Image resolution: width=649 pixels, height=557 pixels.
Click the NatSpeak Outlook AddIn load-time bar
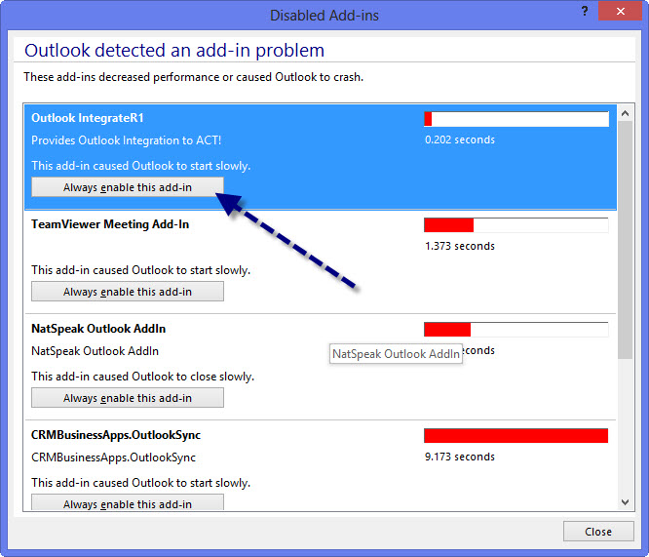pyautogui.click(x=516, y=330)
